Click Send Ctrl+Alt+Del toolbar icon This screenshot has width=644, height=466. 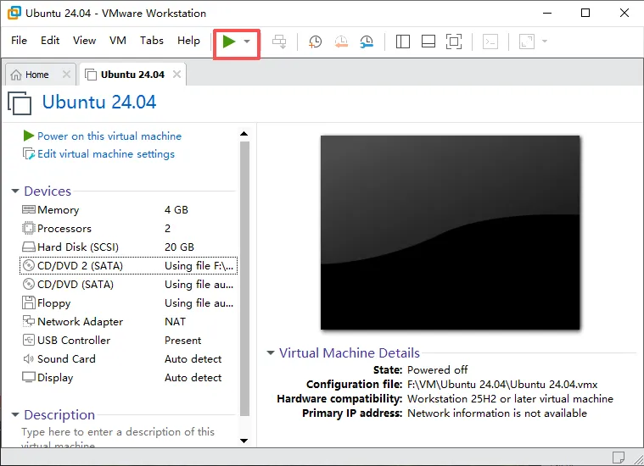pos(279,42)
